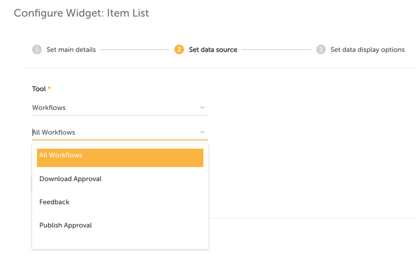Image resolution: width=416 pixels, height=260 pixels.
Task: Click the orange step 2 circle icon
Action: [x=179, y=49]
